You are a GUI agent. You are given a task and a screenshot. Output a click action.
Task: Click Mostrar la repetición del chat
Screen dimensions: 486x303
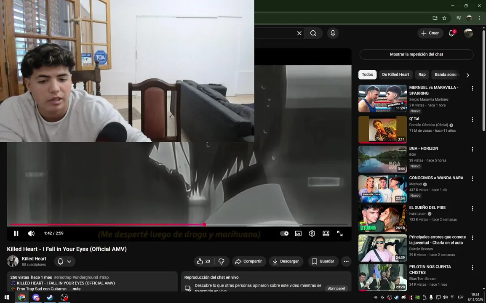(x=416, y=54)
